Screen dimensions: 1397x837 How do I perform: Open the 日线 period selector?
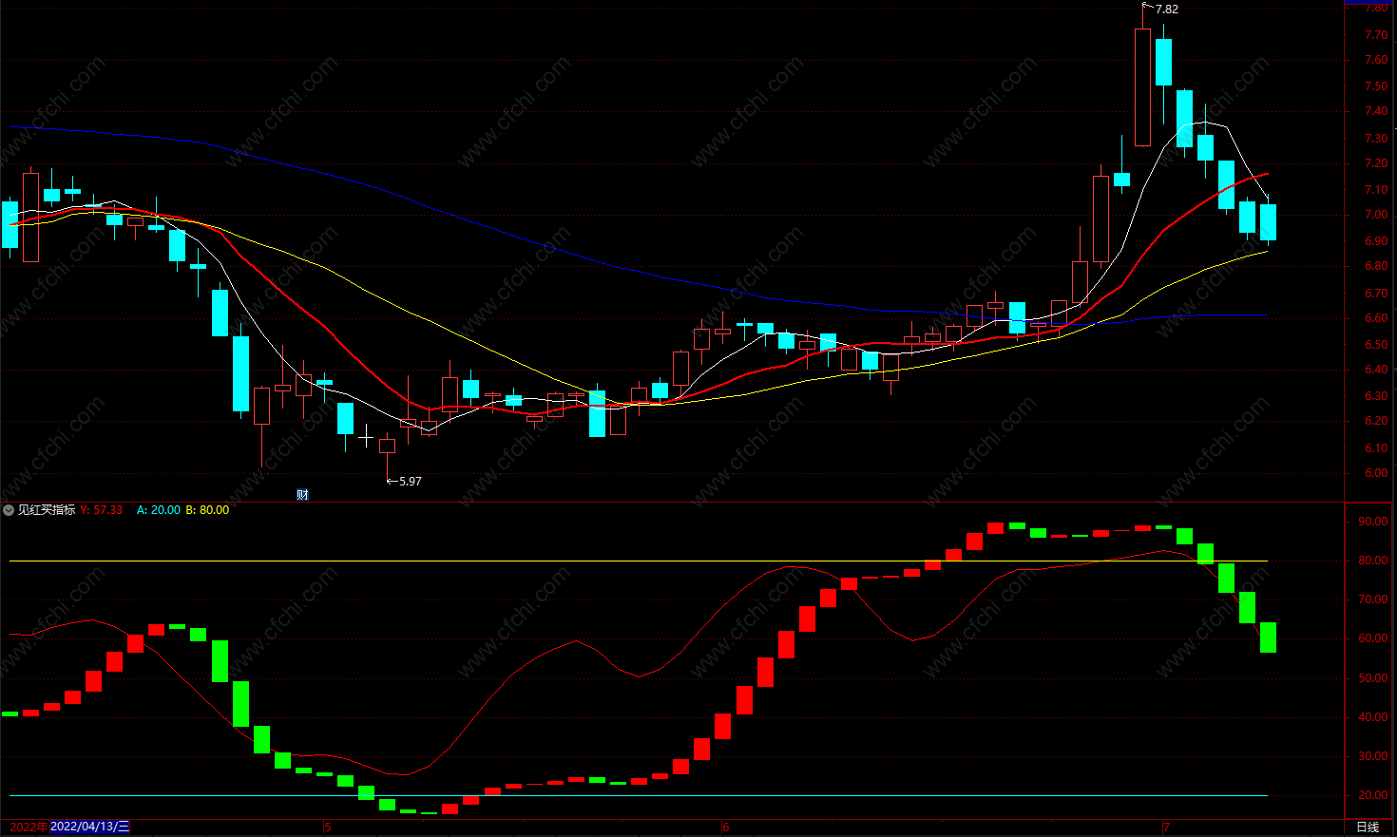tap(1368, 827)
